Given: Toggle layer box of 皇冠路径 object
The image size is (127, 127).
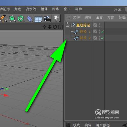Looking at the screenshot, I should [x=95, y=25].
